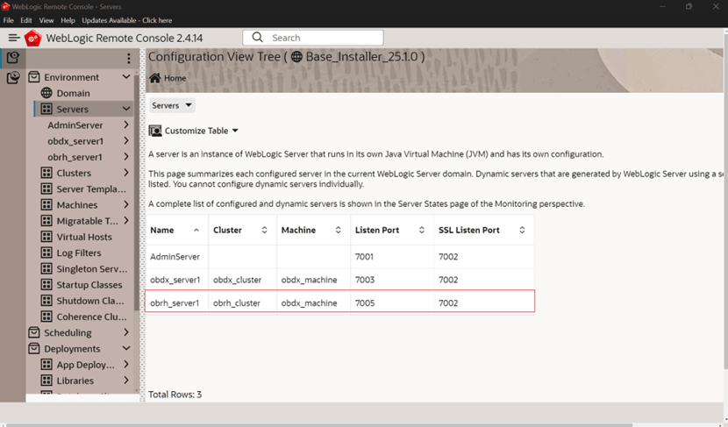Screen dimensions: 728x427
Task: Click the Startup Classes grid icon
Action: click(46, 284)
